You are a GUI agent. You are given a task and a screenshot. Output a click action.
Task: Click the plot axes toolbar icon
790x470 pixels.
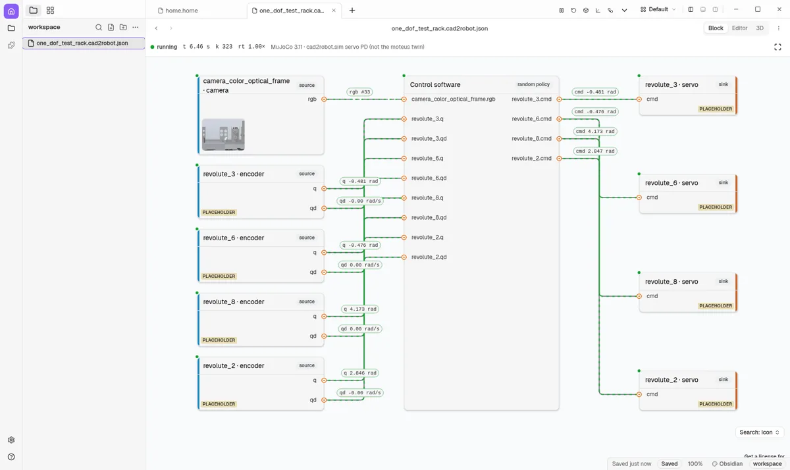pyautogui.click(x=598, y=11)
